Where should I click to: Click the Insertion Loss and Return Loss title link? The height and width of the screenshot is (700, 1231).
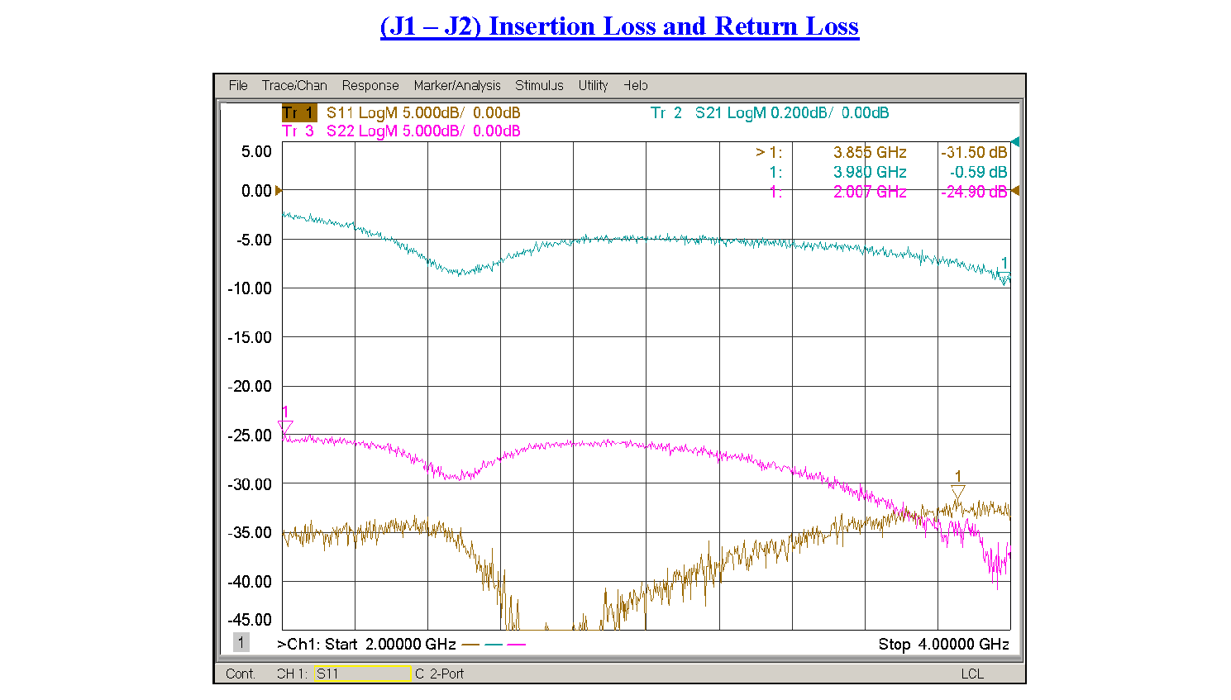(619, 26)
